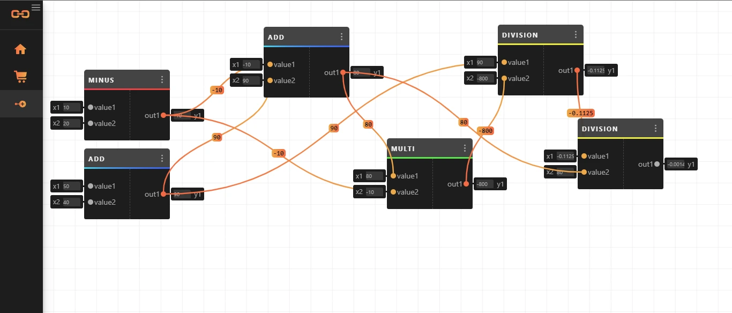Edit the MULTI node x1 field showing 80
Screen dimensions: 732x313
click(374, 176)
